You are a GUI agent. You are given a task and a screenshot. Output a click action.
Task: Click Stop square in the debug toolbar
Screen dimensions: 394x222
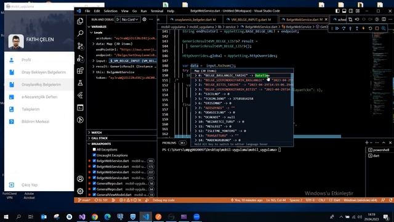(x=377, y=28)
